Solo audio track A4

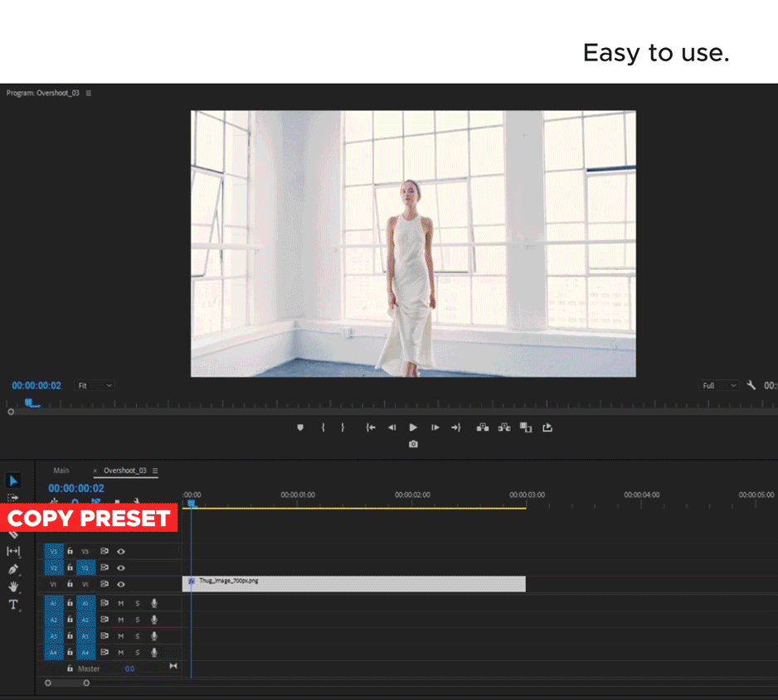pos(138,653)
